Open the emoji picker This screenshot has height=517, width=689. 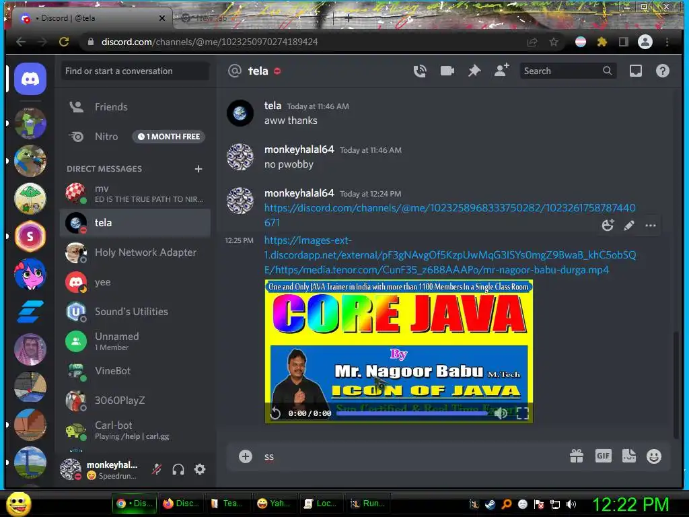[x=654, y=456]
